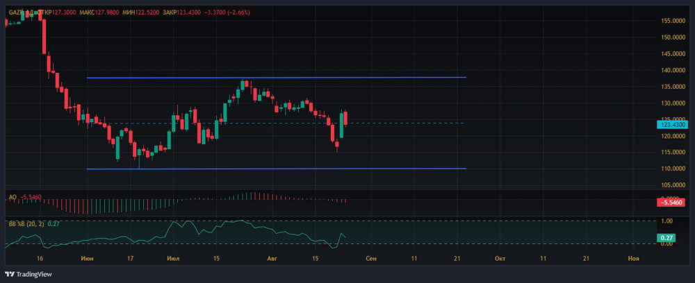Click the tall green candle before the last candle

(341, 125)
